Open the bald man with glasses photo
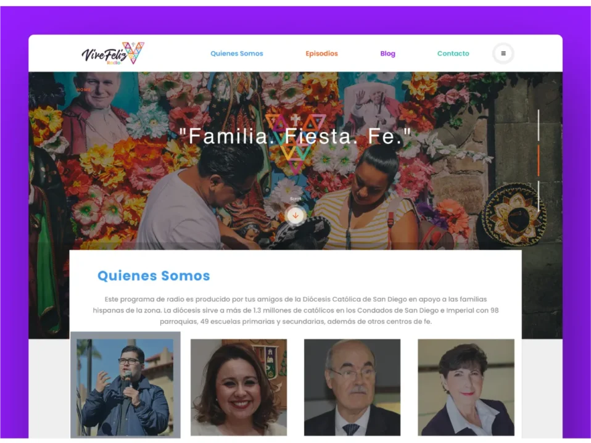Image resolution: width=591 pixels, height=443 pixels. click(352, 387)
